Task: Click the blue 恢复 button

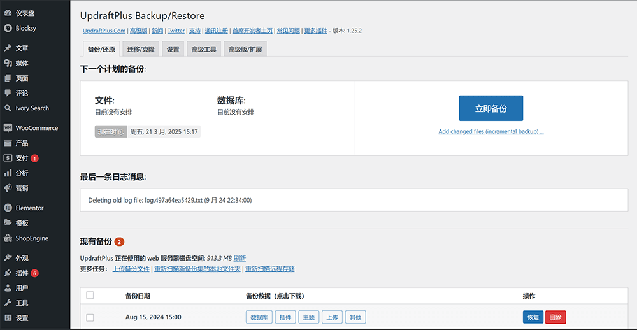Action: pos(533,317)
